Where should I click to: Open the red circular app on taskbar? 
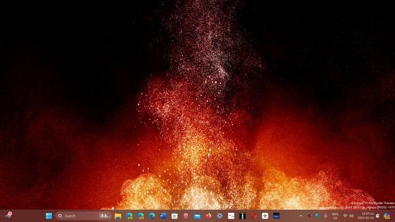tap(254, 216)
